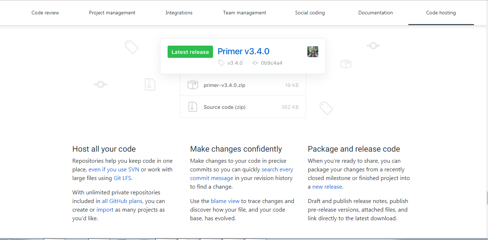Click the commit icon next to 0b9c4a4
The width and height of the screenshot is (488, 240).
[x=255, y=63]
